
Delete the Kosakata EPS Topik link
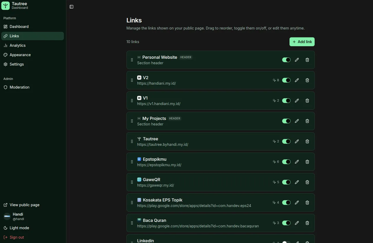pos(307,203)
